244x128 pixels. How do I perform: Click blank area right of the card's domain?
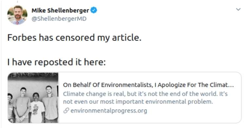tap(193, 111)
